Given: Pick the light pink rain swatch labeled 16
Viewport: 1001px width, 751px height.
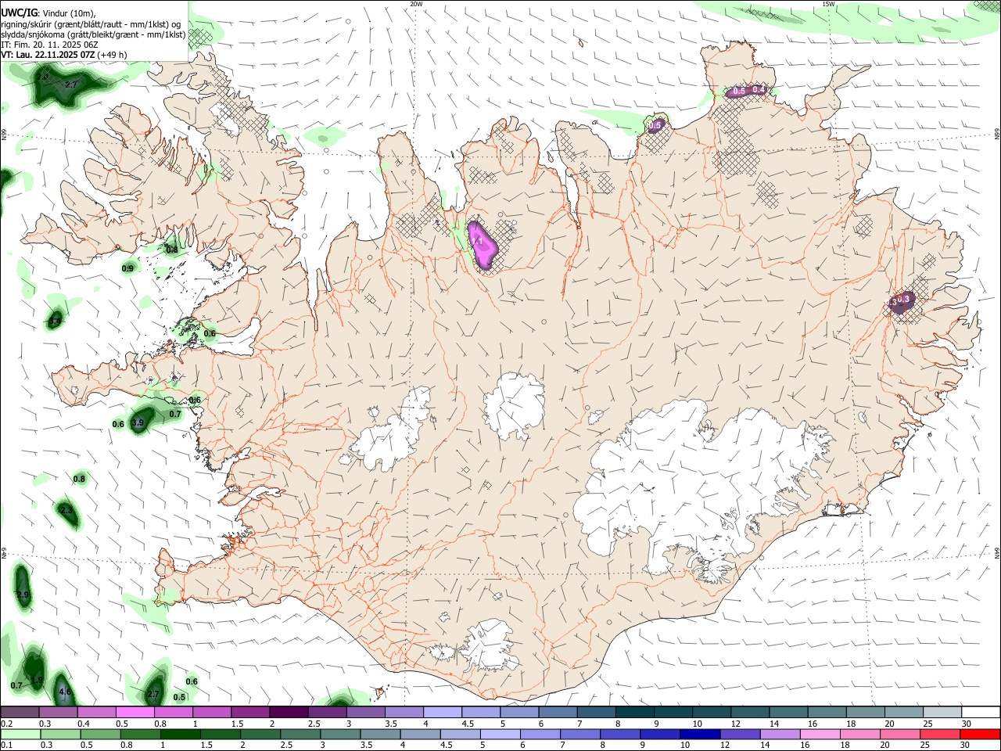Looking at the screenshot, I should point(819,735).
